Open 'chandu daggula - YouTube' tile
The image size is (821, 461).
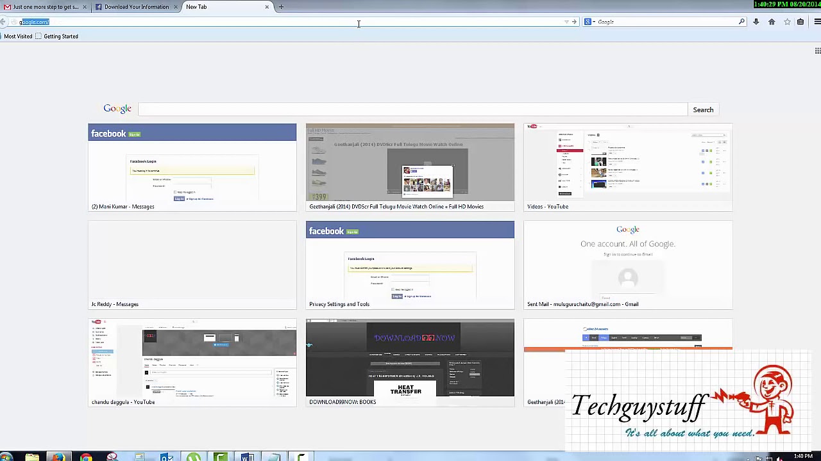pyautogui.click(x=192, y=362)
